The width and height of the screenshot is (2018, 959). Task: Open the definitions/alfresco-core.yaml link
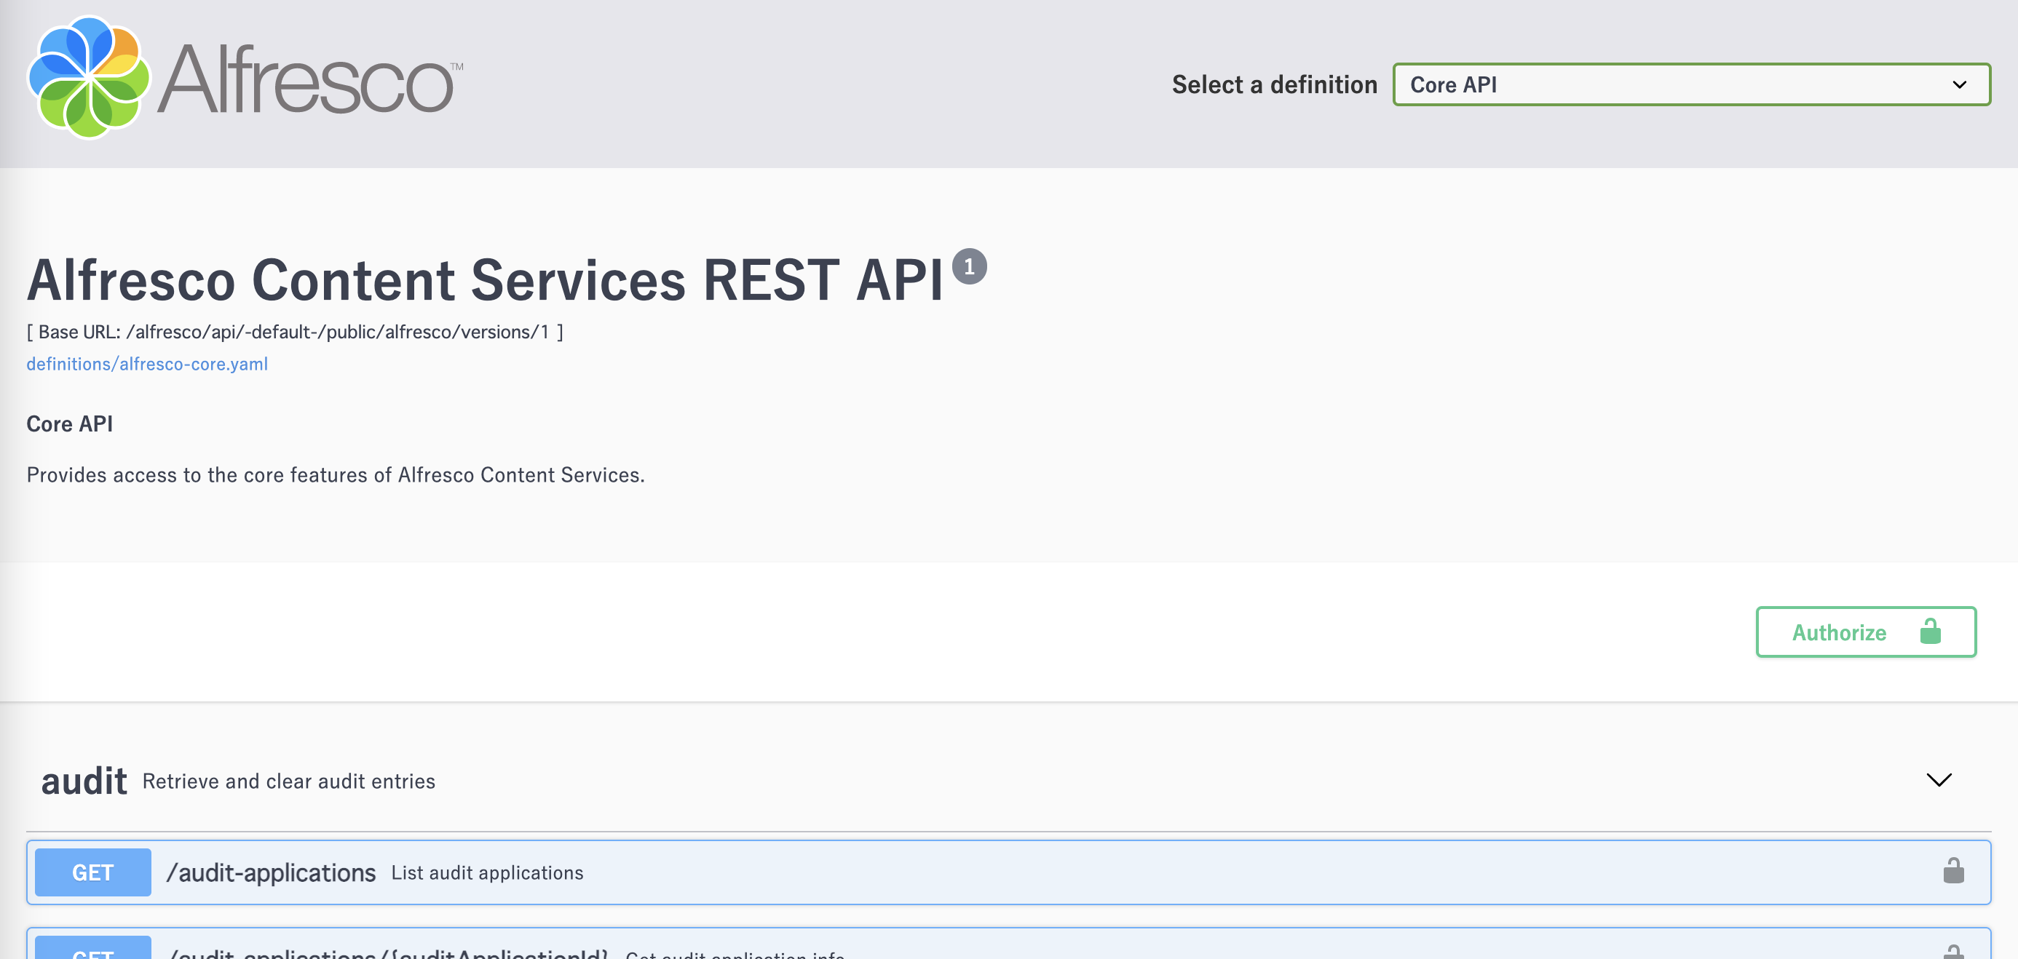[x=146, y=362]
